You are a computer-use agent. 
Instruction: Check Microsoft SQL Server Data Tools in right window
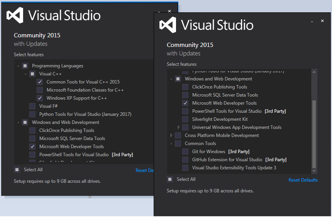pyautogui.click(x=185, y=95)
